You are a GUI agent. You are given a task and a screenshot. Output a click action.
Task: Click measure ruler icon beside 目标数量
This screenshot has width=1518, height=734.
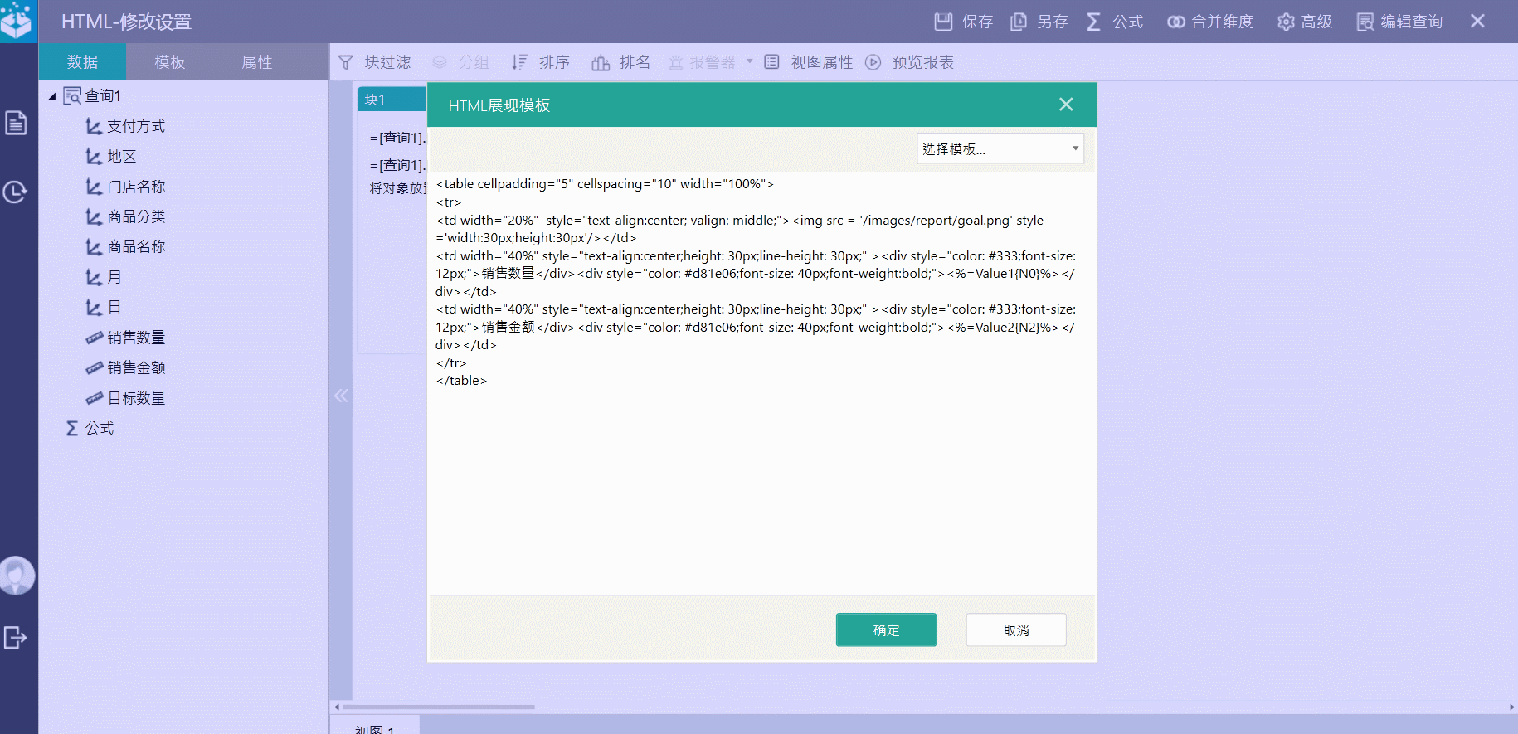click(x=95, y=398)
